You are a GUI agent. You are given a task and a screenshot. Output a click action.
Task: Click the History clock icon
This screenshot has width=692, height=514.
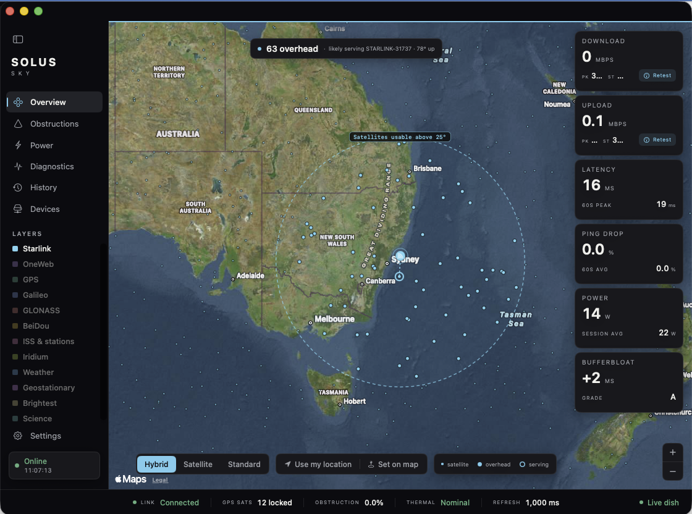click(18, 188)
